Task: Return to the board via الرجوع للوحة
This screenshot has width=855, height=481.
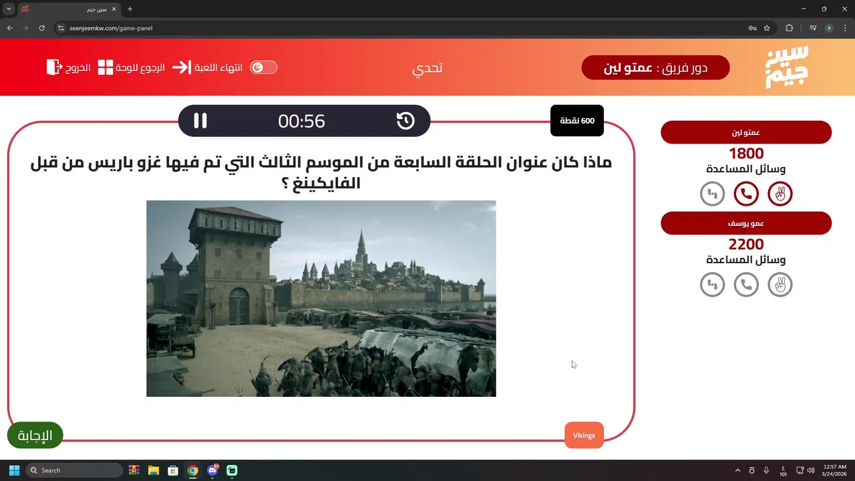Action: pyautogui.click(x=140, y=68)
